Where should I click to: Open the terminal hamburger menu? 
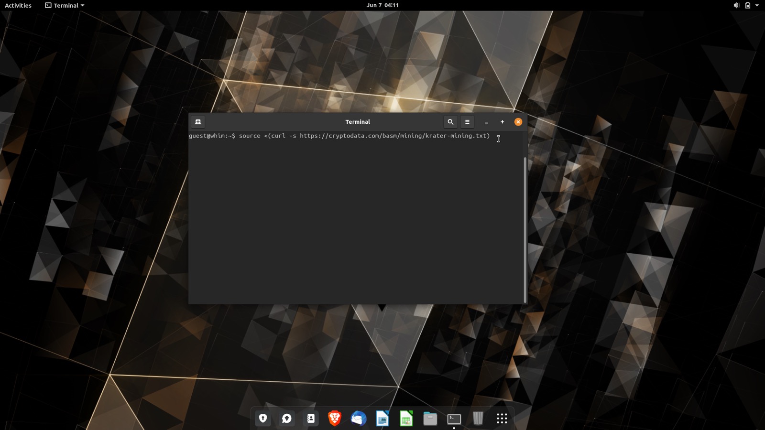(467, 122)
